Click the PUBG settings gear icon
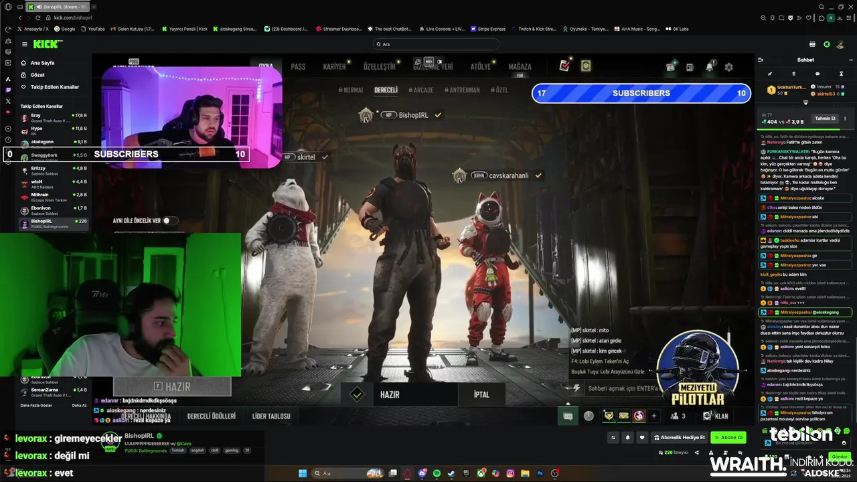Screen dimensions: 857x482 [x=728, y=67]
